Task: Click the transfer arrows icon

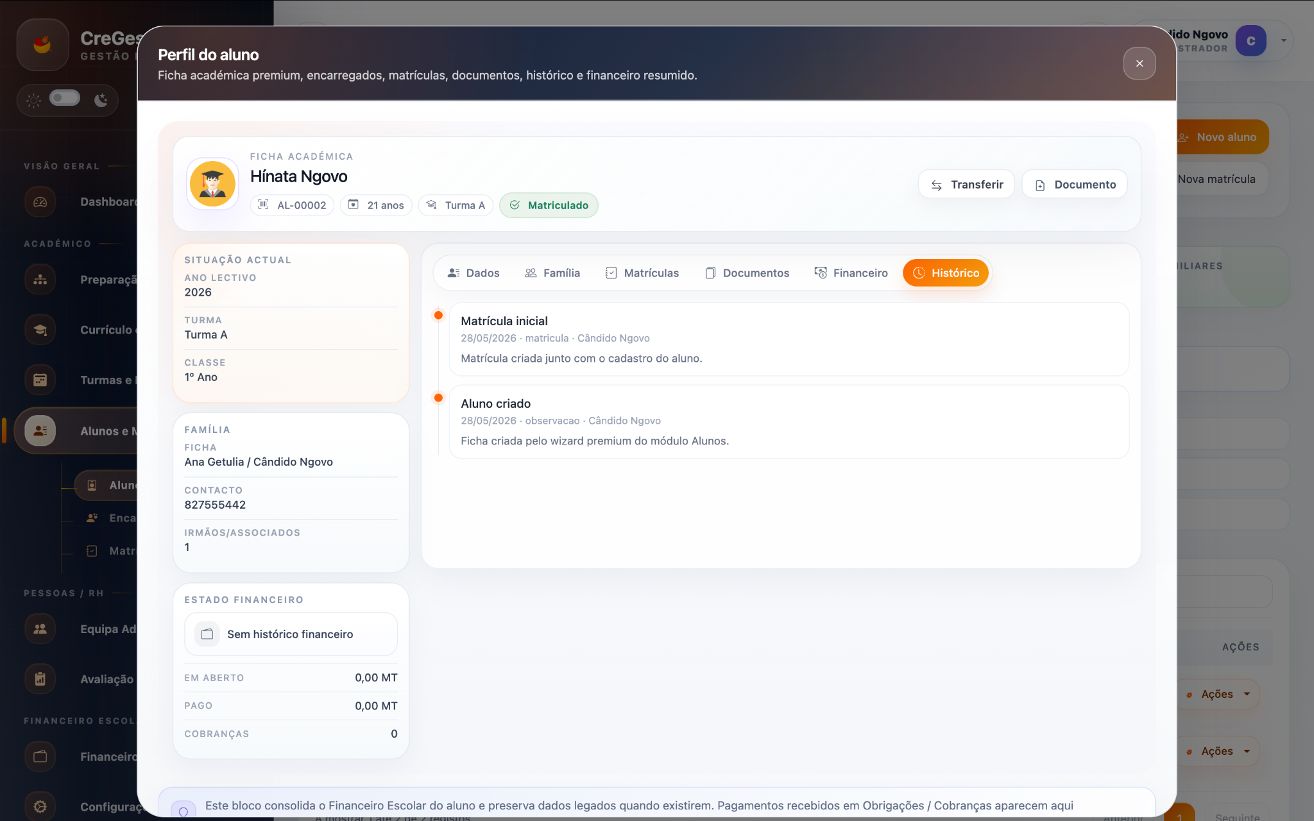Action: 937,185
